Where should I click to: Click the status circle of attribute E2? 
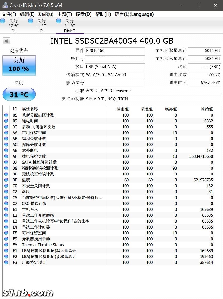[6, 215]
